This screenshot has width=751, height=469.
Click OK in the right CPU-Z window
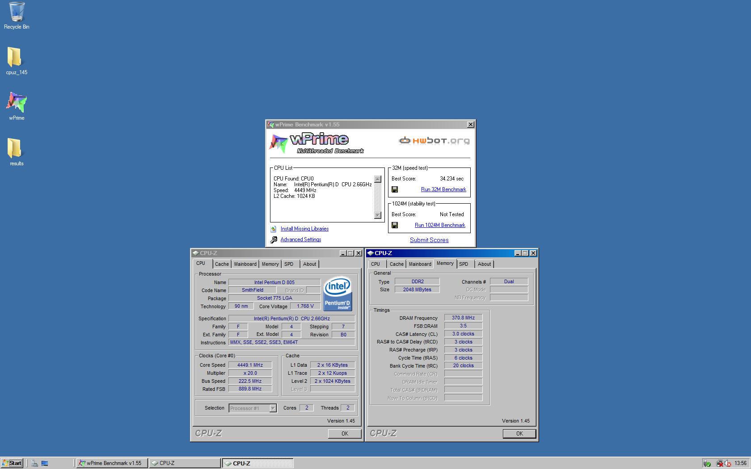click(x=519, y=433)
